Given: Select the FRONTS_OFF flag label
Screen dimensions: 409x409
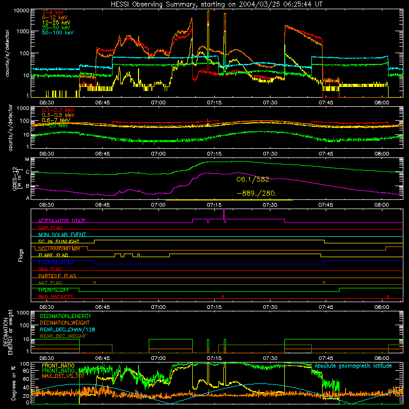Looking at the screenshot, I should coord(54,290).
